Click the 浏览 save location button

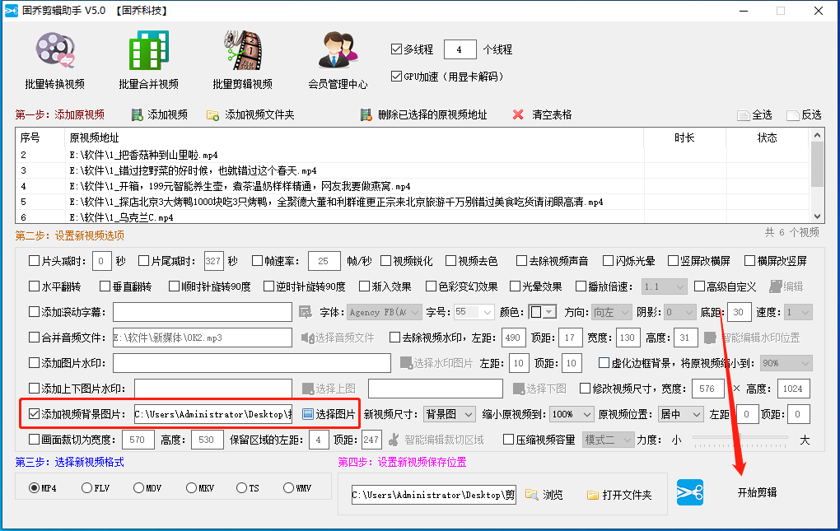(544, 496)
